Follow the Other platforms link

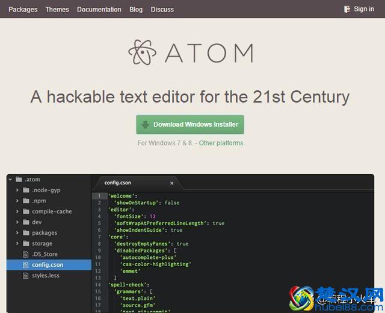[x=221, y=143]
